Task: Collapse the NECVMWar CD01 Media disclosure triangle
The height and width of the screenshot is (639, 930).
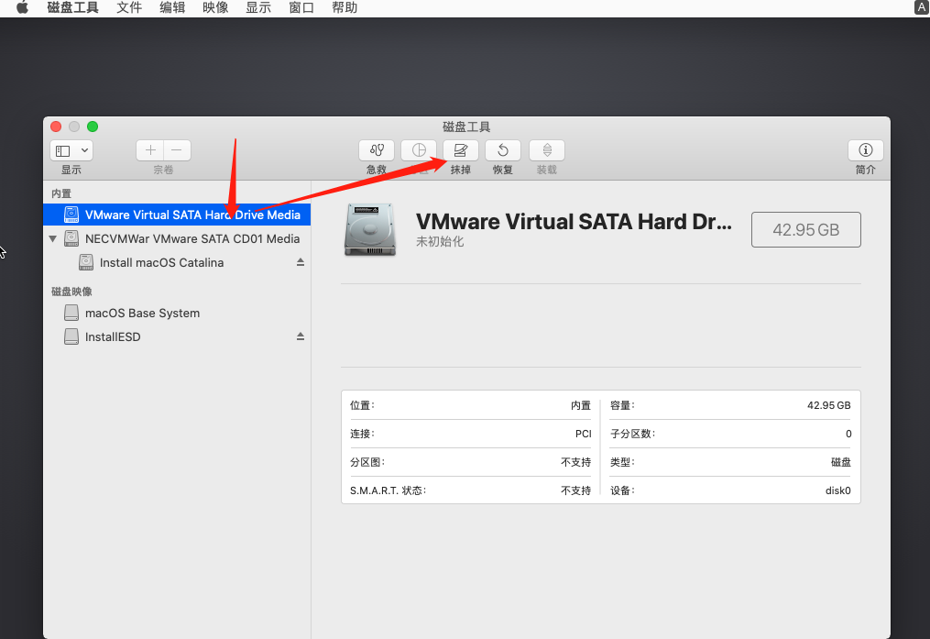Action: (53, 238)
